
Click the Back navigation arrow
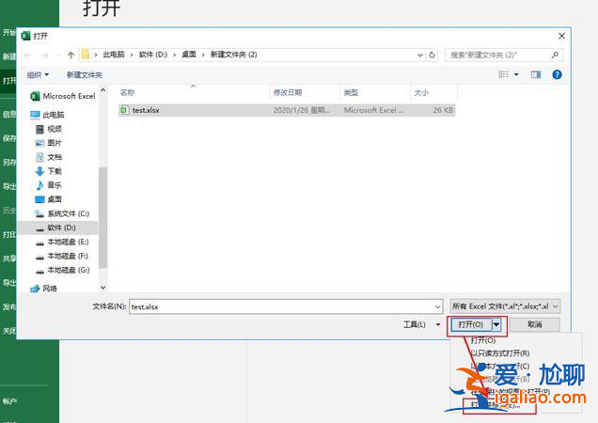pos(28,55)
